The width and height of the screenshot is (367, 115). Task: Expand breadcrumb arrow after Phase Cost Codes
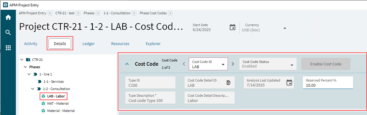(x=170, y=13)
